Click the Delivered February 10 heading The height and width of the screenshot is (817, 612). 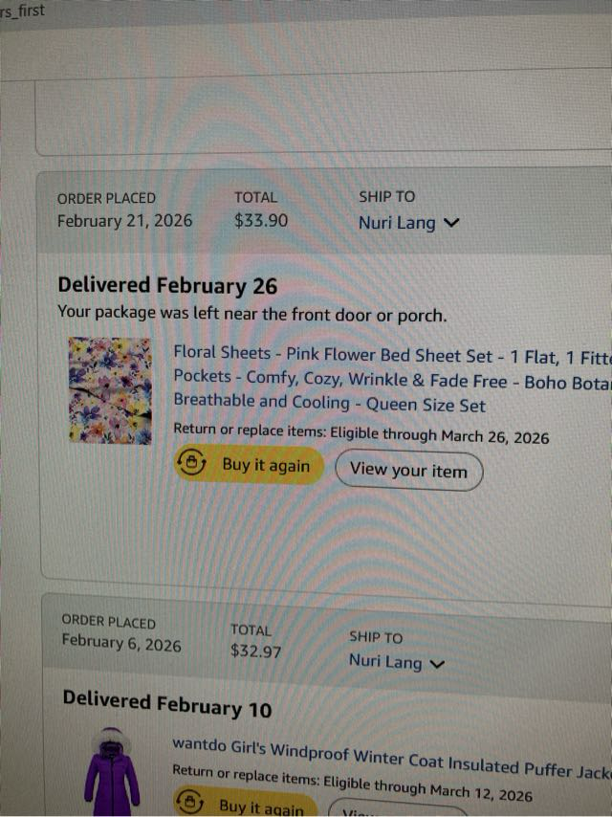(x=167, y=704)
